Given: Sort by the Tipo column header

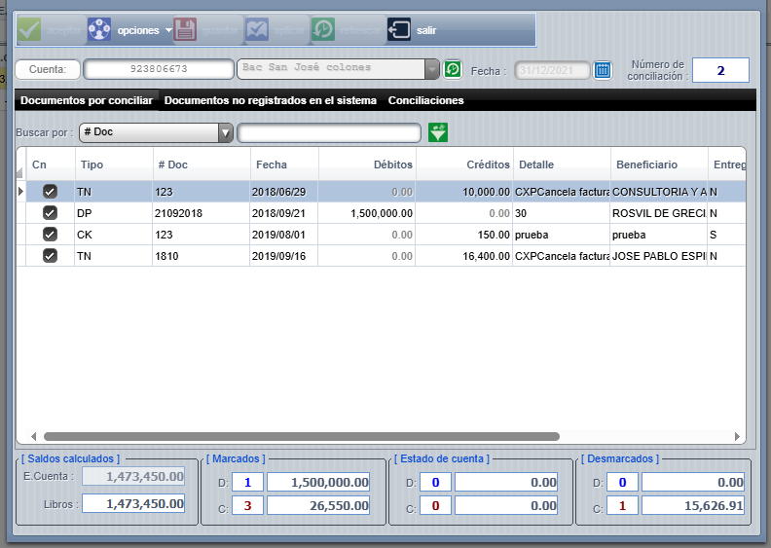Looking at the screenshot, I should 114,164.
